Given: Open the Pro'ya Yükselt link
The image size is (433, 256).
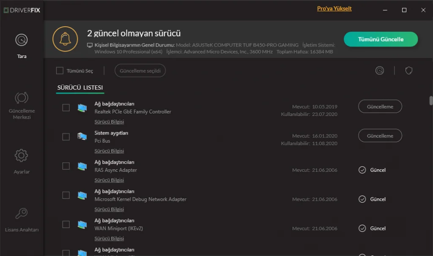Looking at the screenshot, I should click(334, 8).
